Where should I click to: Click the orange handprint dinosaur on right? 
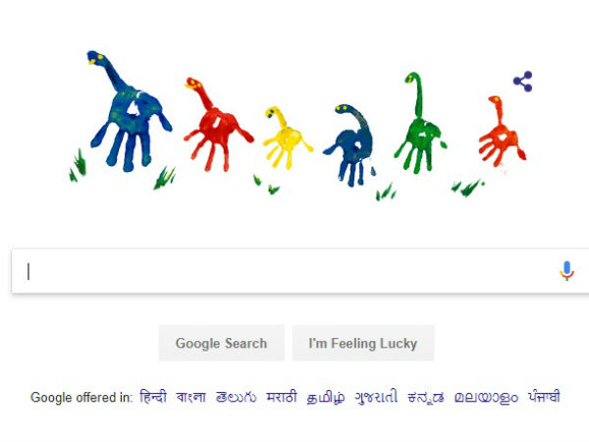tap(502, 132)
